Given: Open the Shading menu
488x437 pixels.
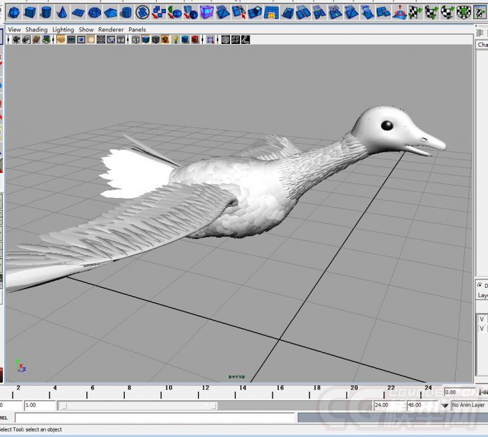Looking at the screenshot, I should pyautogui.click(x=36, y=30).
